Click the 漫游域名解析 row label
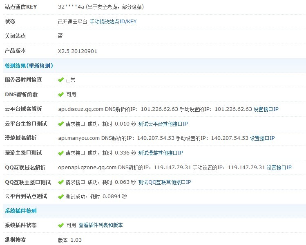This screenshot has height=245, width=306. coord(21,138)
